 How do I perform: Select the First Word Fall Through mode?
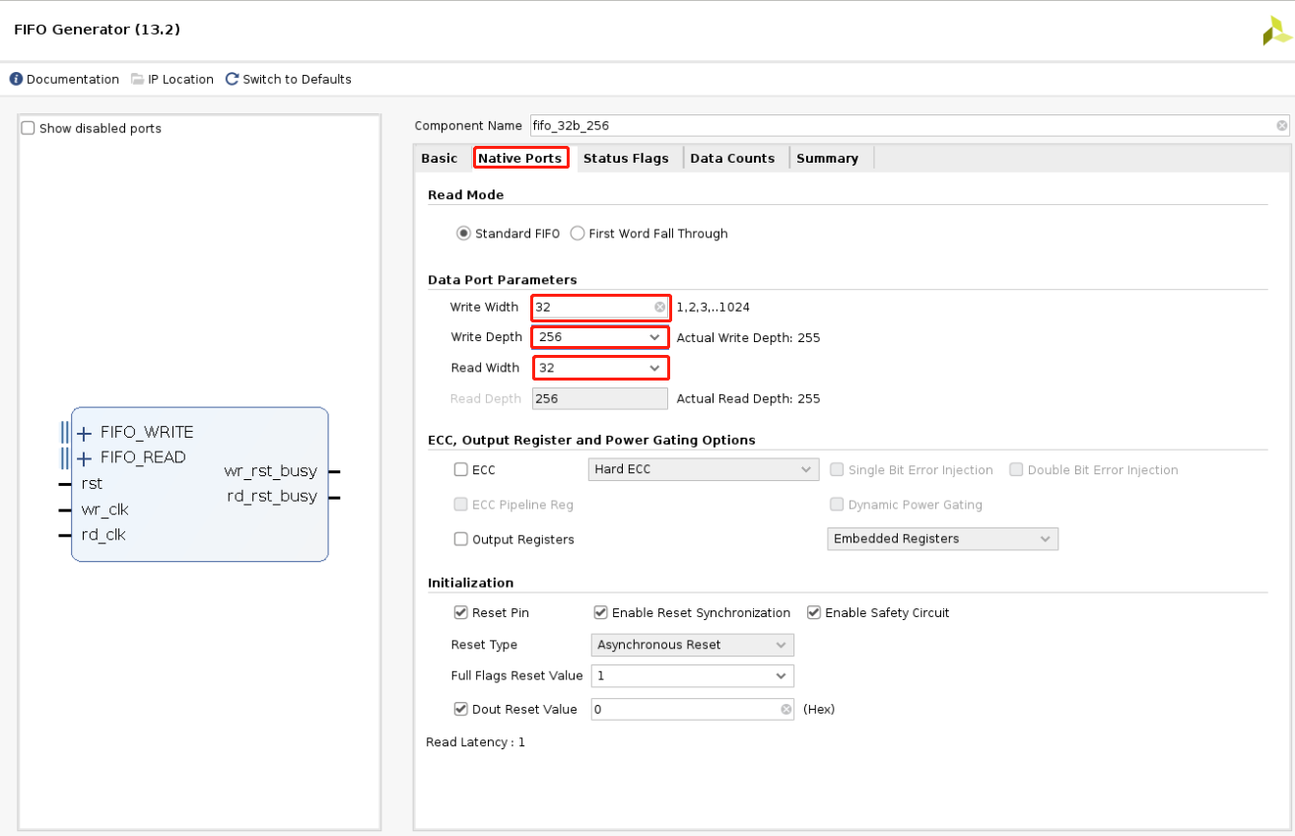577,233
